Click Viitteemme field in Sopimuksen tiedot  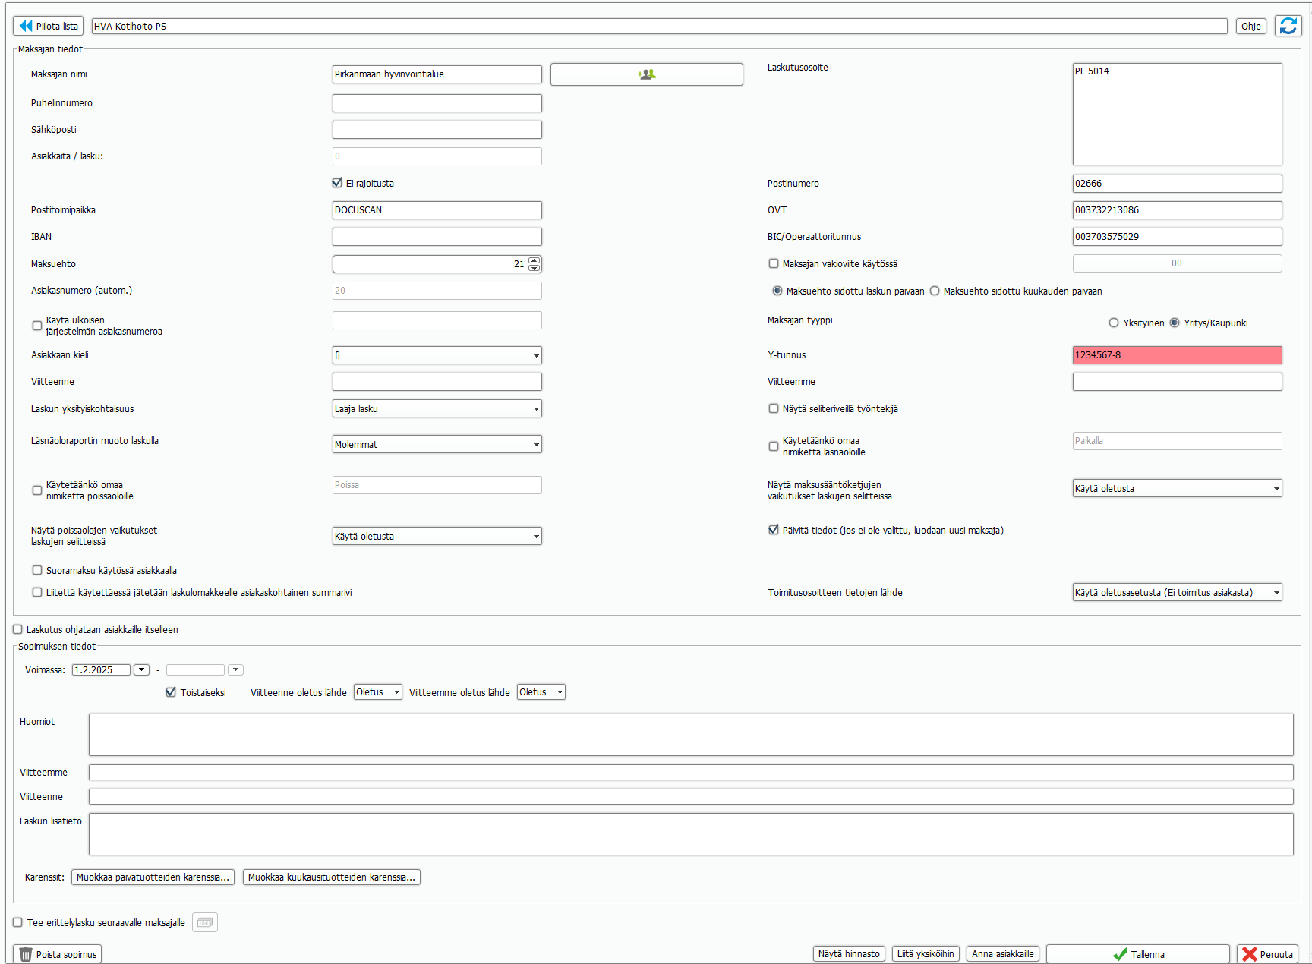[x=691, y=772]
